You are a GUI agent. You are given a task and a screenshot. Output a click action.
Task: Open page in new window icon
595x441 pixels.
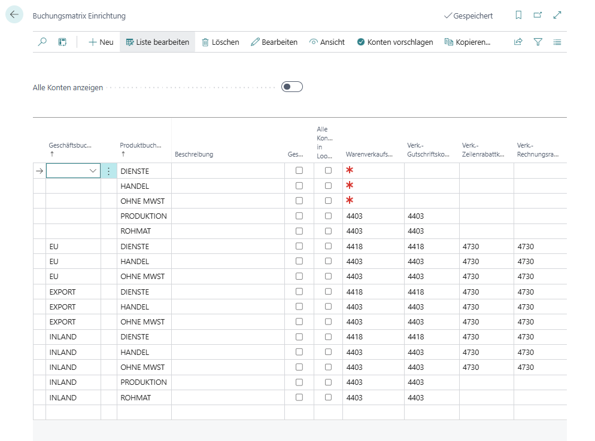point(538,16)
